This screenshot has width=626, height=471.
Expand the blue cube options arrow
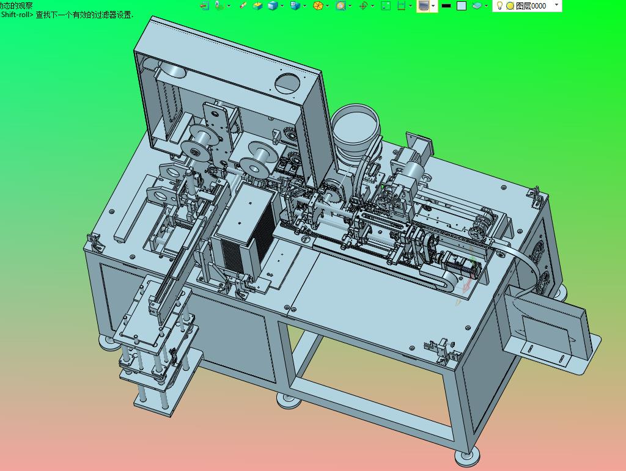click(x=282, y=5)
